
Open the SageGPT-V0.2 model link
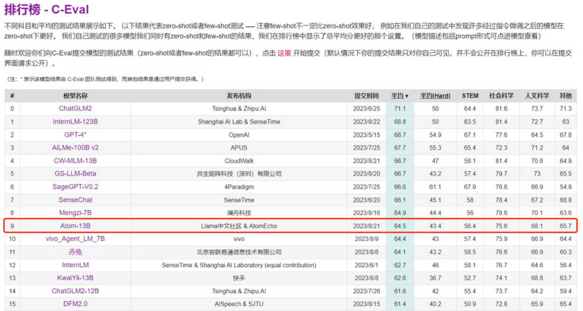(75, 186)
